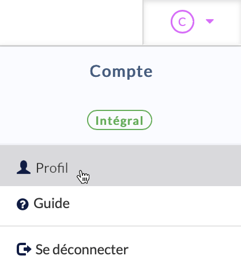
Task: Click the Compte heading
Action: pyautogui.click(x=121, y=71)
